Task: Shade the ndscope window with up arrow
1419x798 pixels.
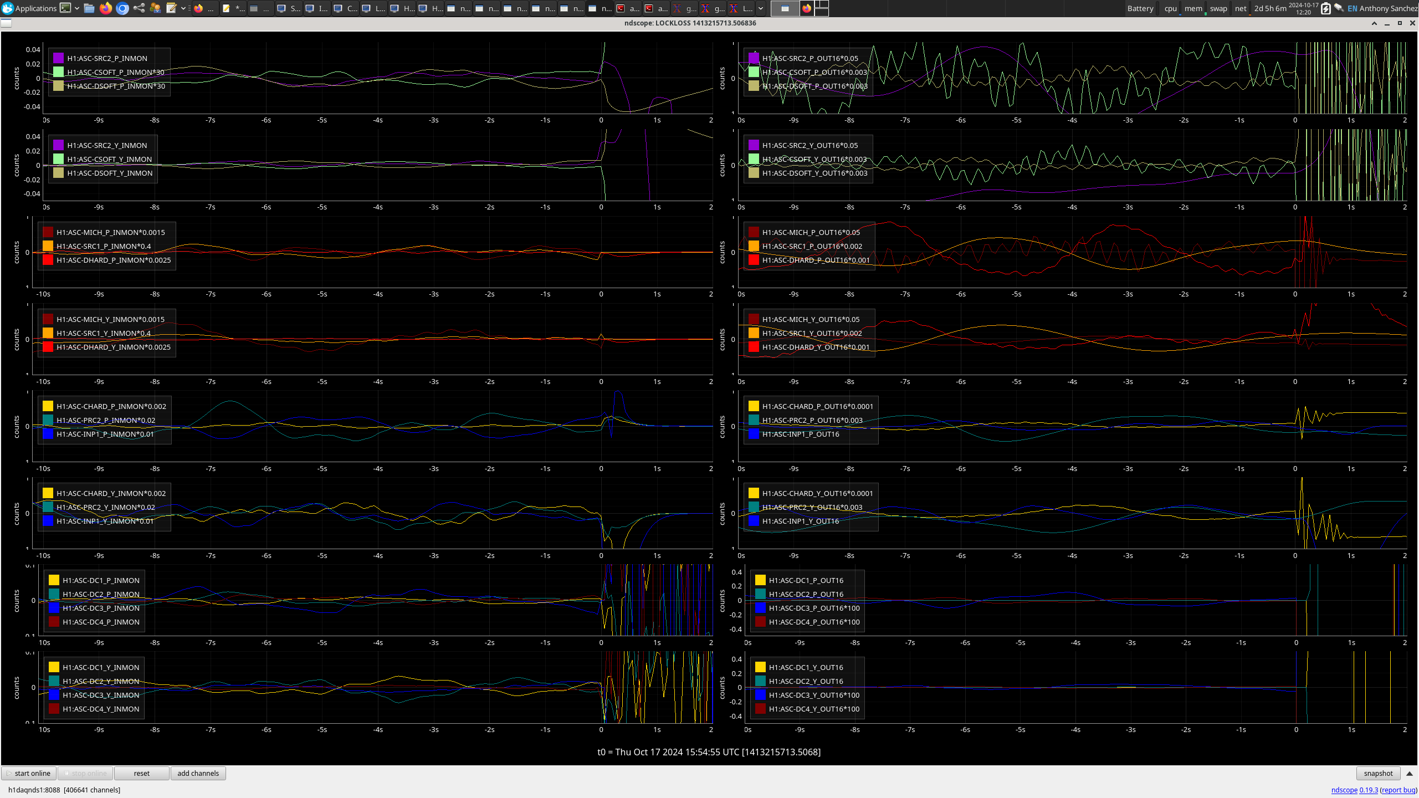Action: (x=1374, y=23)
